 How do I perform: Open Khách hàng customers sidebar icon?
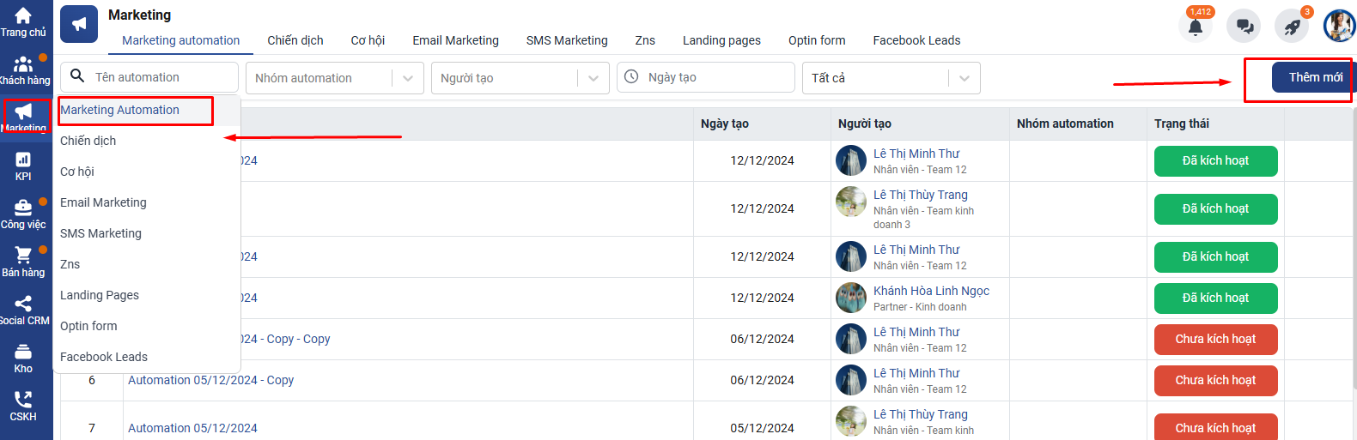(x=23, y=65)
